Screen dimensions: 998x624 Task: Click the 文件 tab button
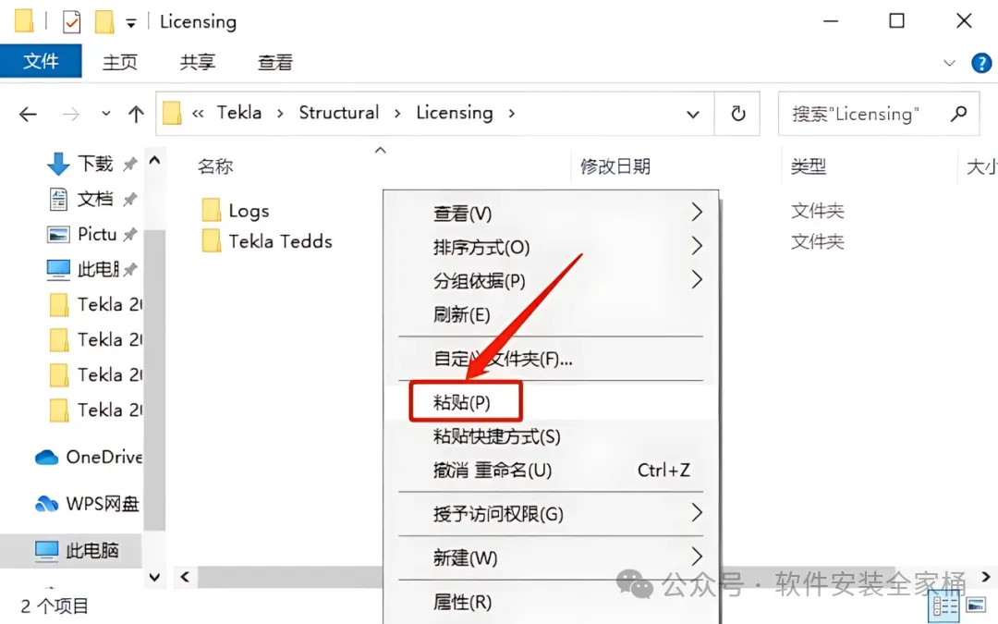(41, 61)
